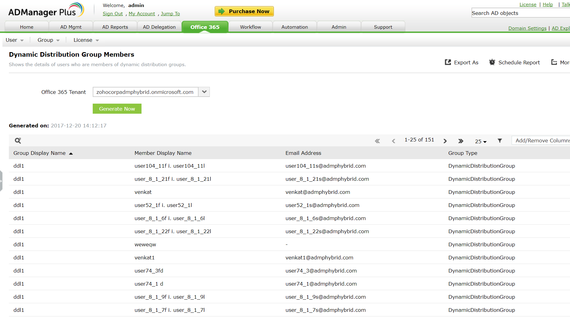Click member 'user_8_1_21f i. user_8_1_21l'
The height and width of the screenshot is (317, 570).
click(x=173, y=179)
